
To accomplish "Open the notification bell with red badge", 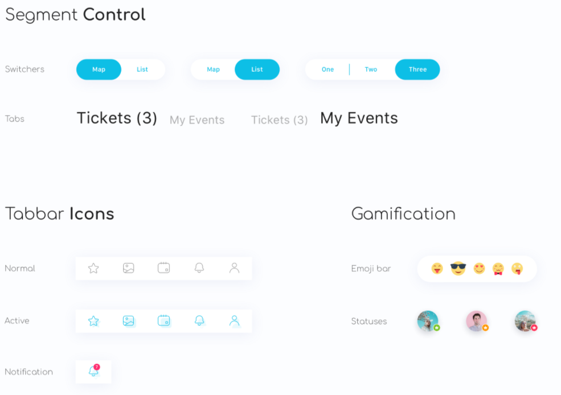I will tap(94, 371).
